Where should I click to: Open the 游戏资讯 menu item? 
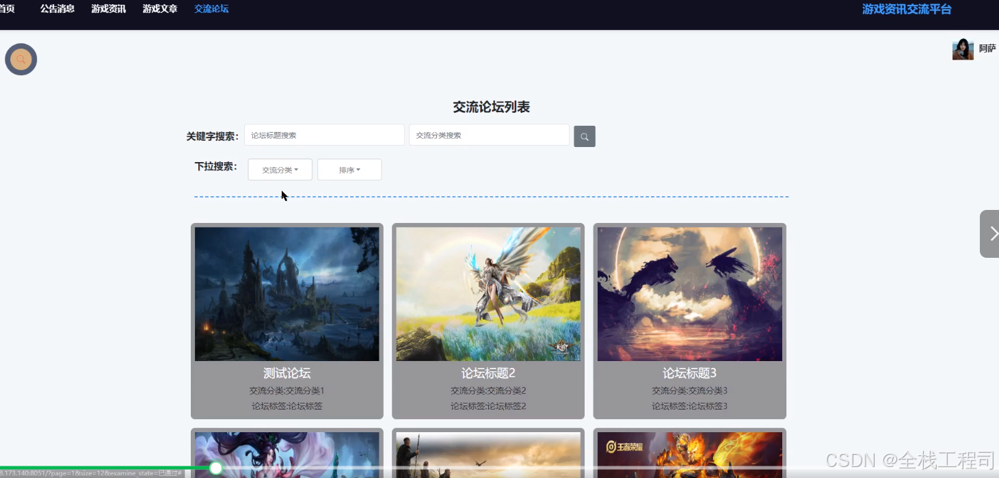(109, 9)
